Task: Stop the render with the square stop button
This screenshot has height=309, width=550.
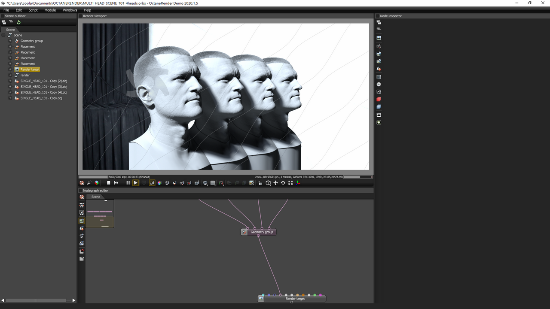Action: tap(109, 183)
